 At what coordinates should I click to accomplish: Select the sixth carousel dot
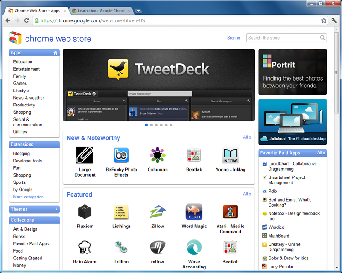click(x=171, y=125)
